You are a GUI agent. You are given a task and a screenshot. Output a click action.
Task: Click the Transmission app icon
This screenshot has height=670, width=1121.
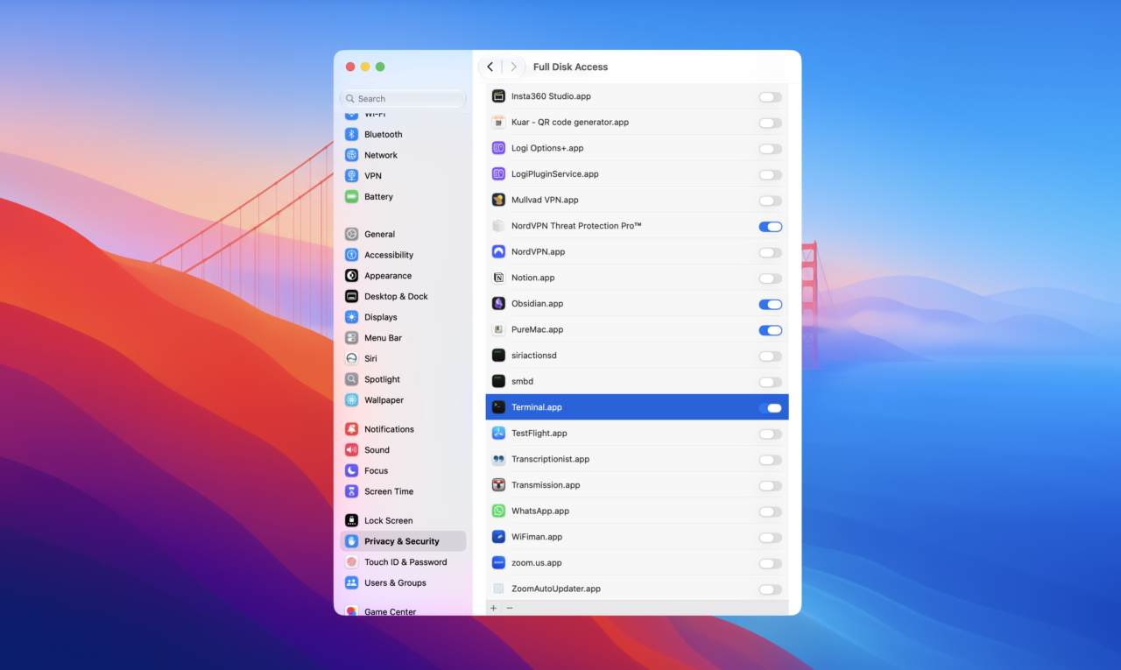(498, 485)
